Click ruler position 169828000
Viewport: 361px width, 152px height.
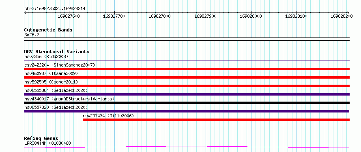[251, 16]
